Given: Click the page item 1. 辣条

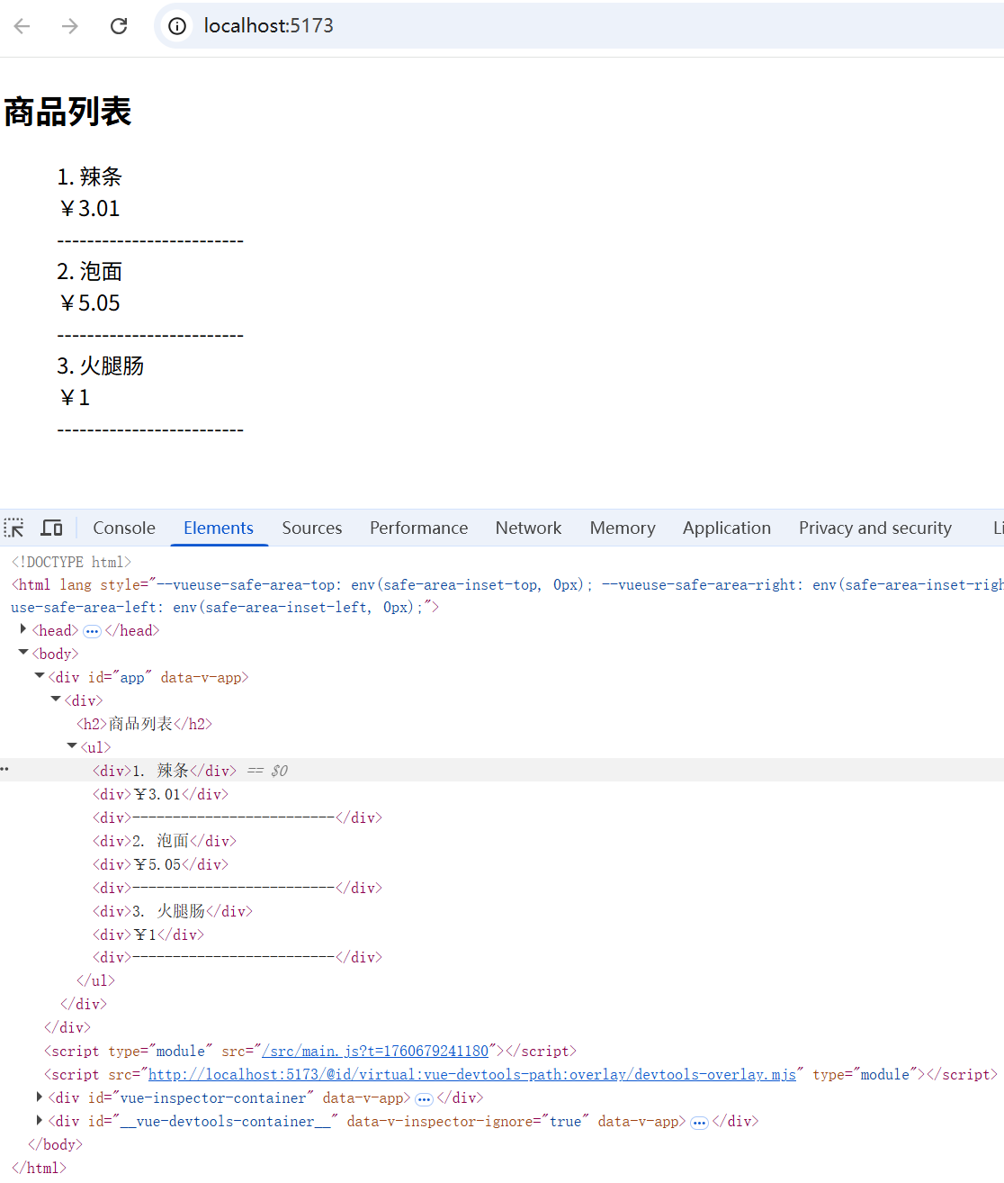Looking at the screenshot, I should tap(89, 177).
